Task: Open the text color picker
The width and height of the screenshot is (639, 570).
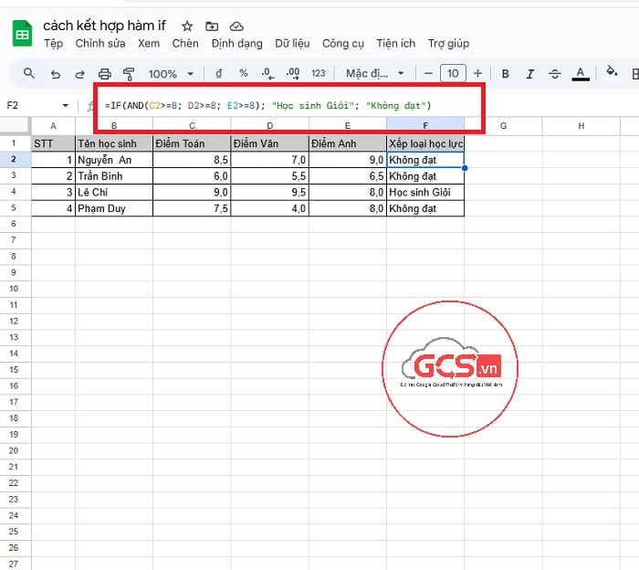Action: (x=579, y=73)
